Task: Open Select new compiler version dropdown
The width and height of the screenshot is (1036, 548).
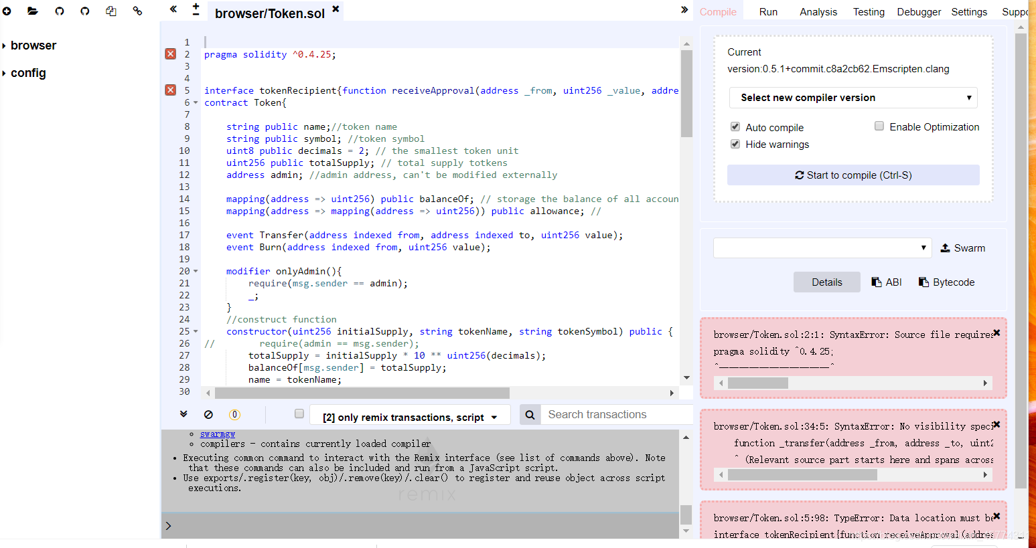Action: click(x=853, y=98)
